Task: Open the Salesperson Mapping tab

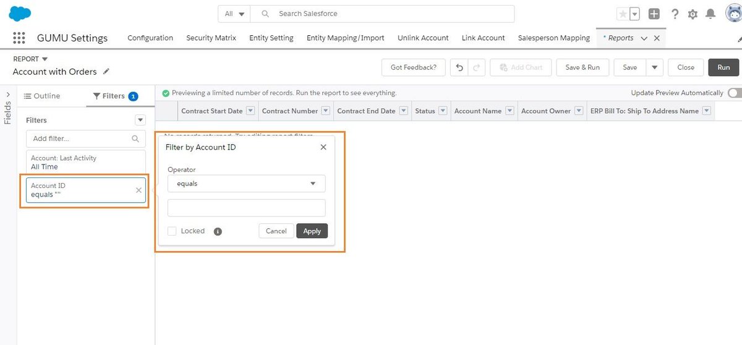Action: coord(554,38)
